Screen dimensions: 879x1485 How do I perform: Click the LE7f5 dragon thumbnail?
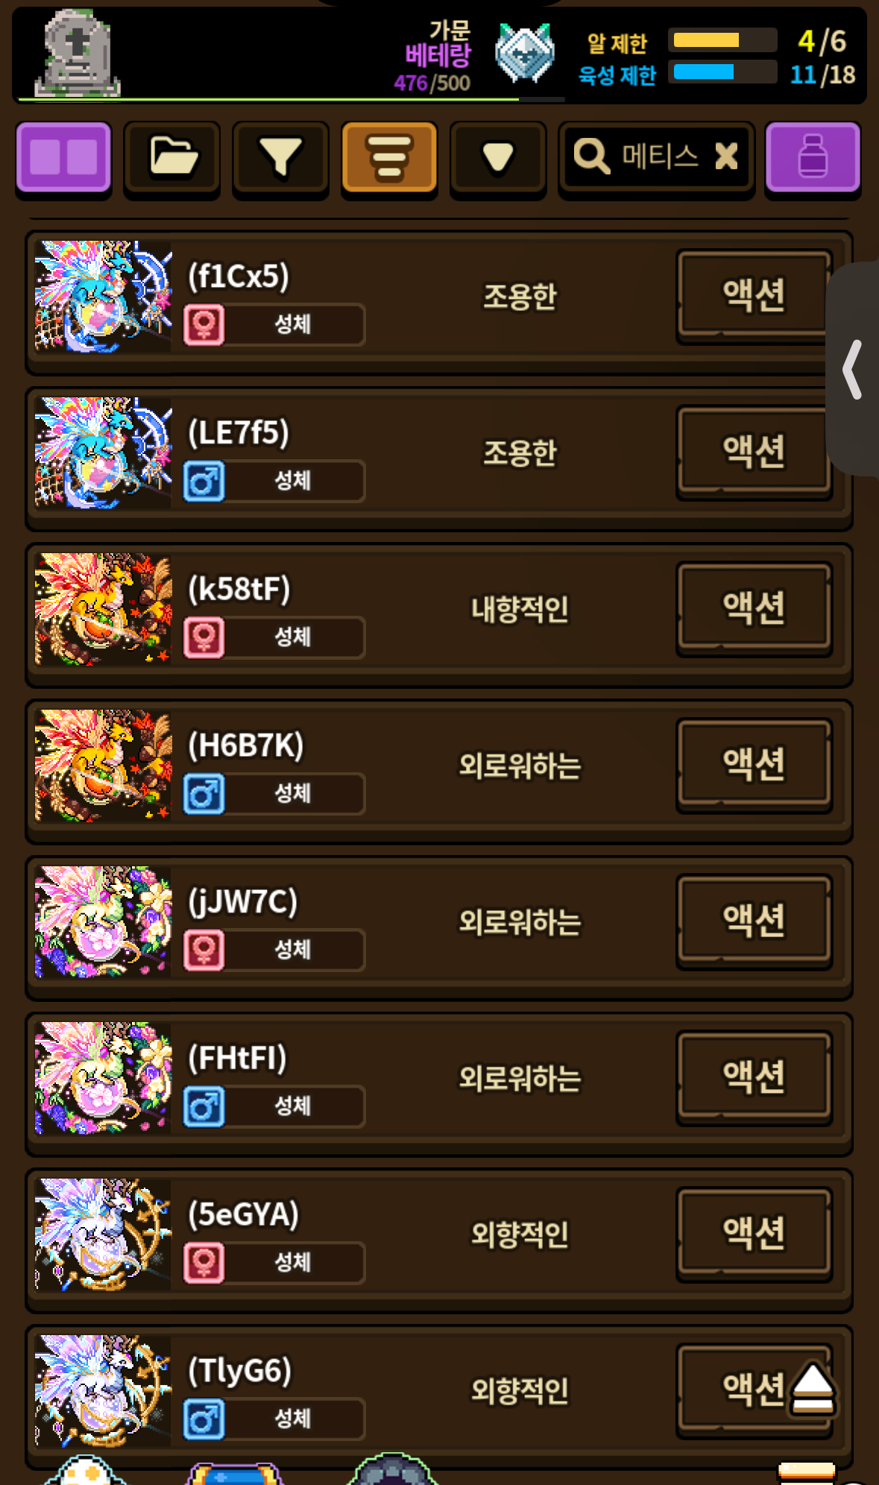coord(103,453)
